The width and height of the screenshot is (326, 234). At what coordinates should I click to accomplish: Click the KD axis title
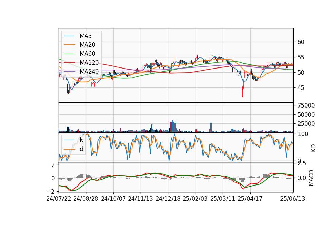tap(313, 148)
